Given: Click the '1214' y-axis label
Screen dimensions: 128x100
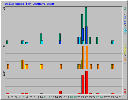Looking at the screenshot, I should [4, 73].
